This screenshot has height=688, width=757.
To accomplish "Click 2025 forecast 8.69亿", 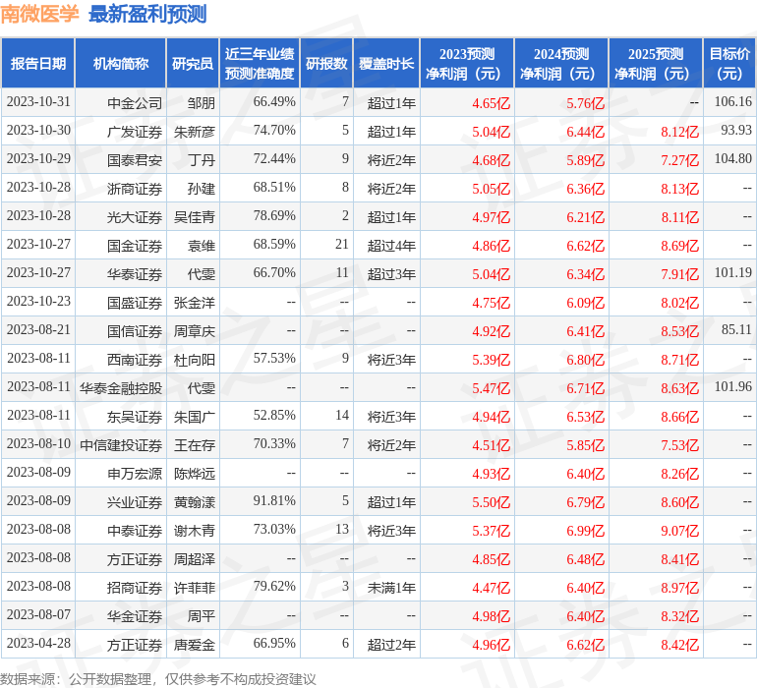I will click(679, 246).
